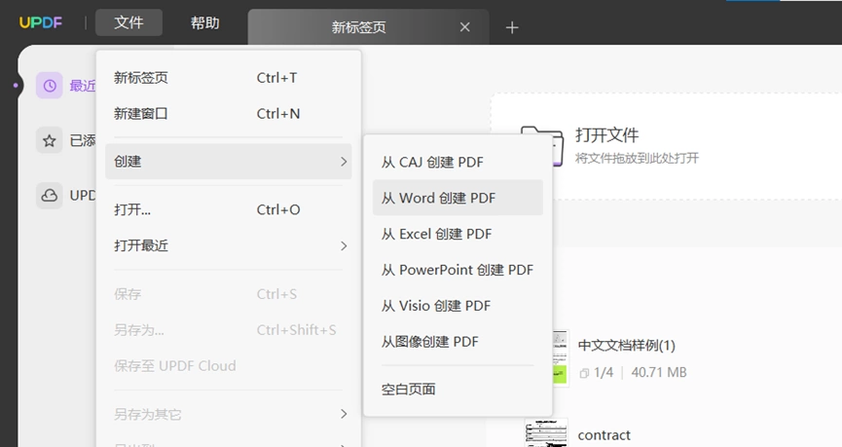Add a new tab with plus icon
The height and width of the screenshot is (447, 842).
[x=512, y=27]
